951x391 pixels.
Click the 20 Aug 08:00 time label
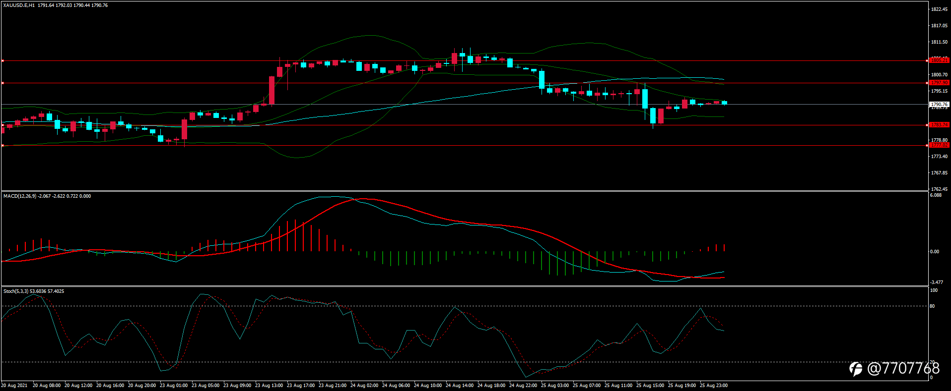(x=47, y=386)
